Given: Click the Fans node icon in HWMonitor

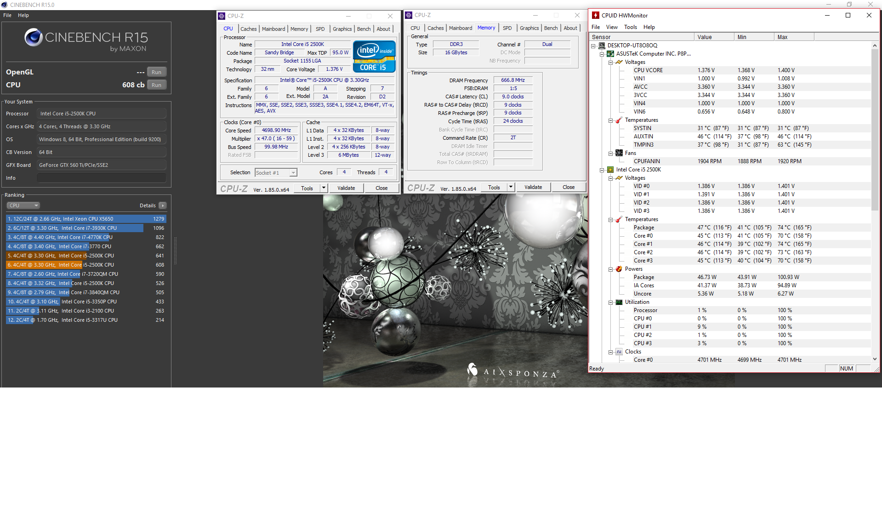Looking at the screenshot, I should (x=619, y=153).
